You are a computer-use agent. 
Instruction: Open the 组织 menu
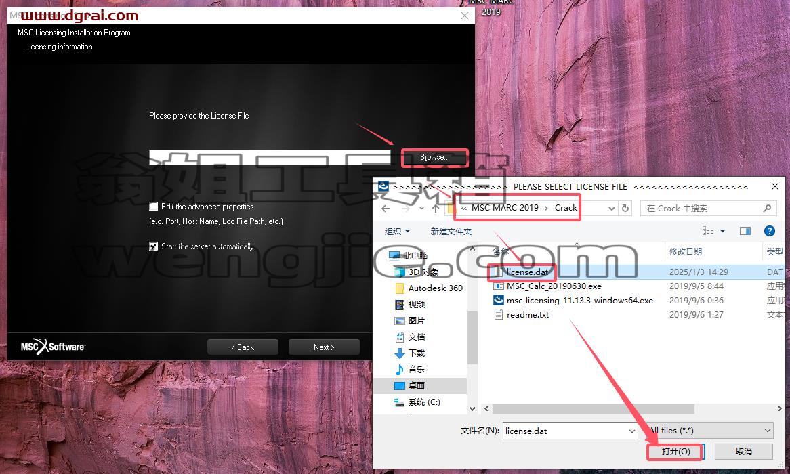[x=398, y=231]
